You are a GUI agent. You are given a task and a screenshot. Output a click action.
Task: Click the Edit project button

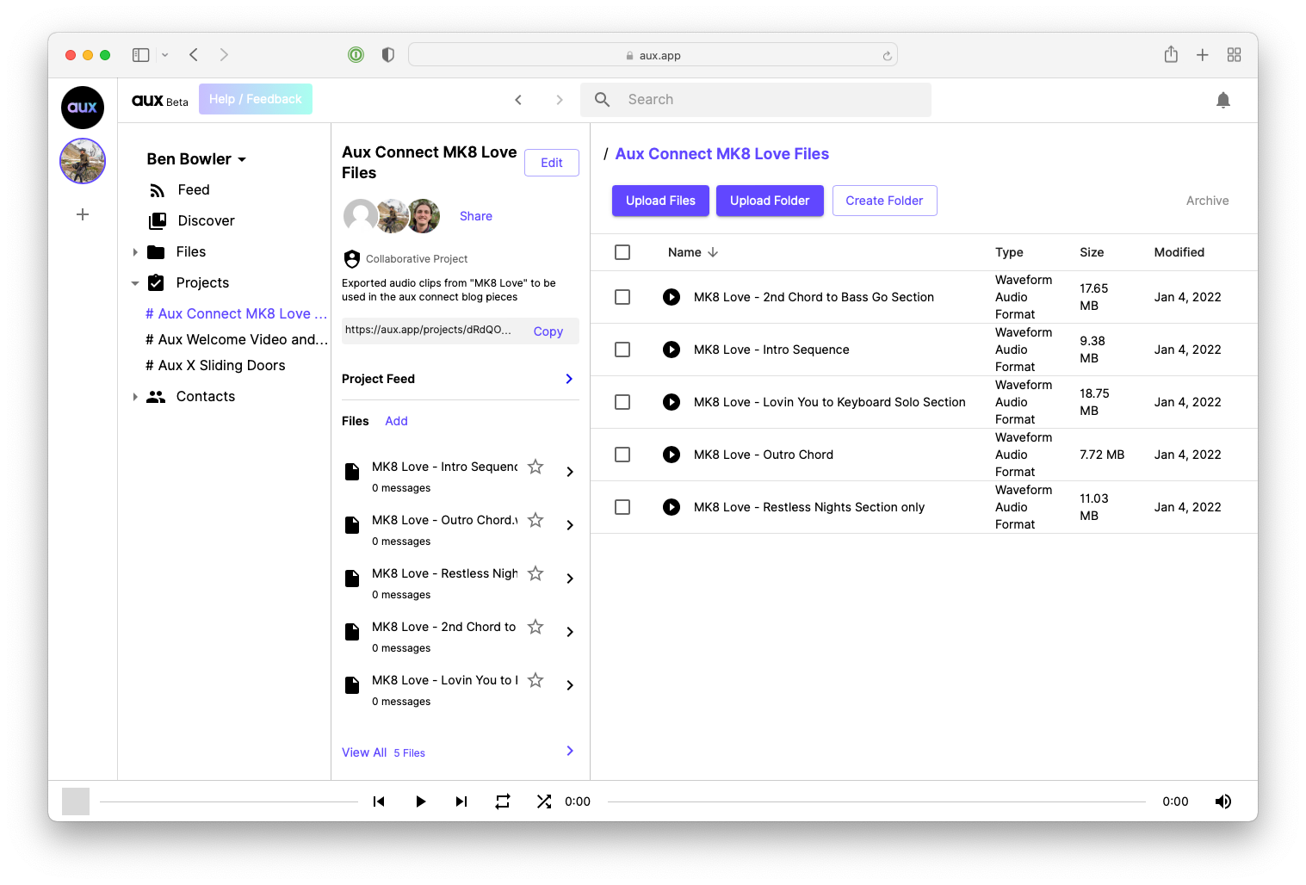552,163
